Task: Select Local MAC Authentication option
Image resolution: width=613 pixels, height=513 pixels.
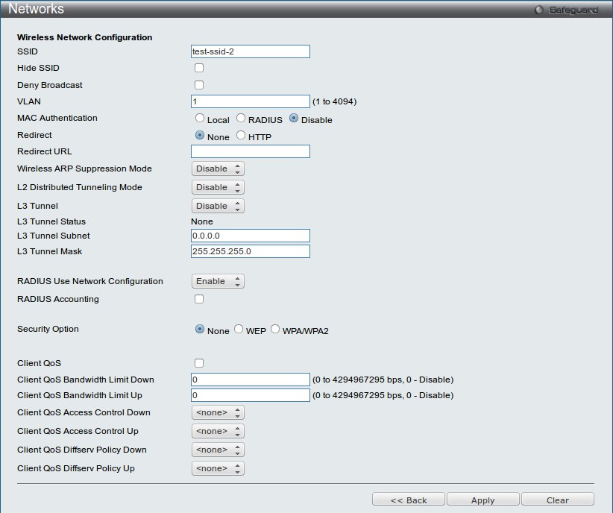Action: [200, 119]
